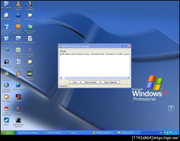Viewport: 180px width, 141px height.
Task: Click the horizontal scrollbar's left arrow in WinRAR
Action: [x=61, y=78]
